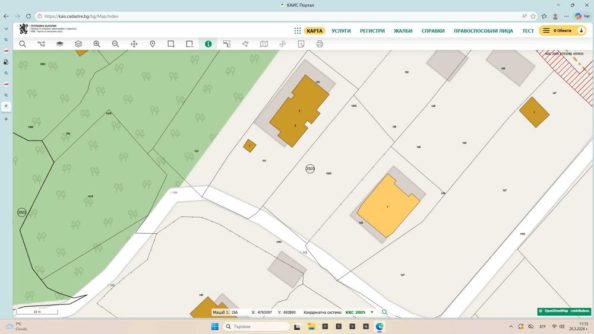Expand the 0 Обекти list arrow
Screen dimensions: 594x334
coord(581,31)
